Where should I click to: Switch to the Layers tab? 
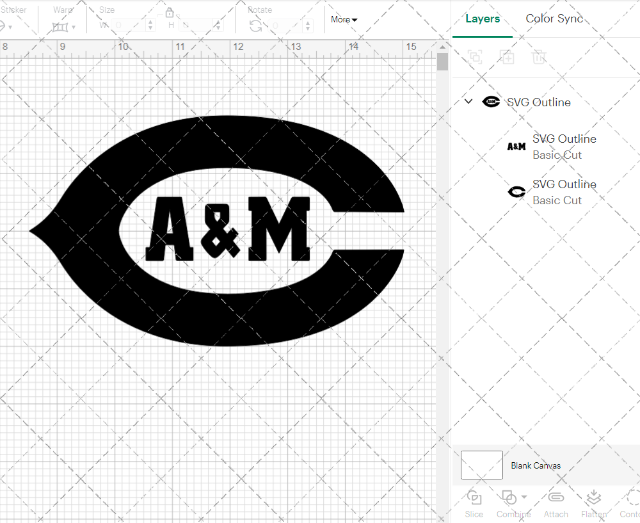pos(483,19)
